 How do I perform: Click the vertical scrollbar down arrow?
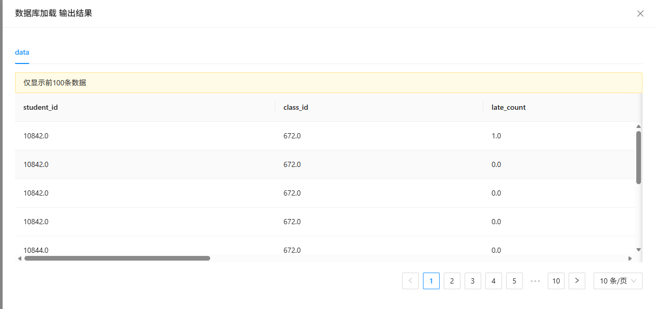(x=638, y=250)
